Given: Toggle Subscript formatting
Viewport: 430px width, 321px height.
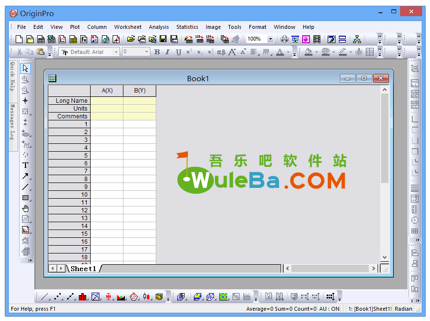Looking at the screenshot, I should click(x=200, y=52).
